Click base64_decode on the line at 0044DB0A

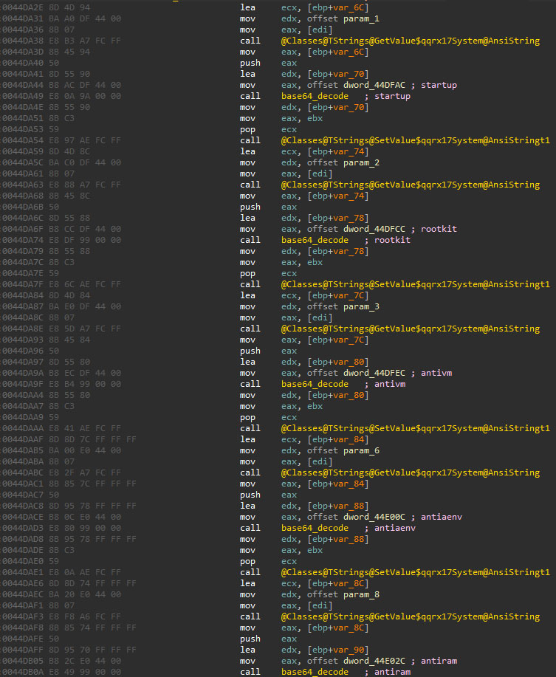pyautogui.click(x=315, y=672)
